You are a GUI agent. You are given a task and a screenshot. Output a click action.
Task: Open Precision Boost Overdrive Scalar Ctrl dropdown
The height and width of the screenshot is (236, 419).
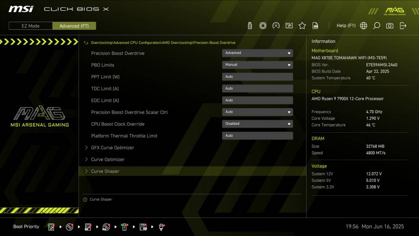[257, 112]
